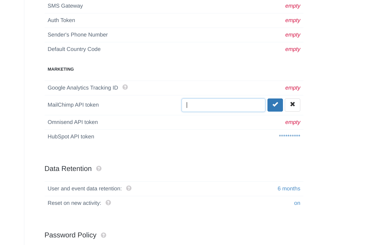
Task: Select the Data Retention section heading
Action: (x=68, y=169)
